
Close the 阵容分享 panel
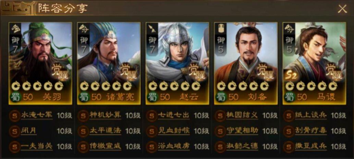click(342, 9)
